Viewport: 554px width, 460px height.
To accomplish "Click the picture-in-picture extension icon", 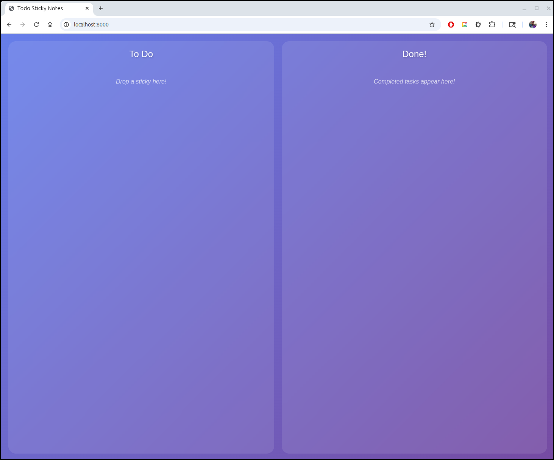I will click(x=465, y=24).
